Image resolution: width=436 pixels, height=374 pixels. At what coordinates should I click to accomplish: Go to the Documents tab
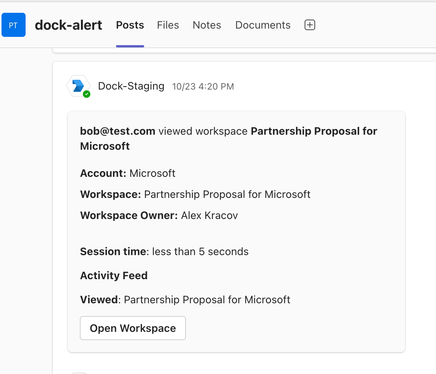pyautogui.click(x=263, y=25)
